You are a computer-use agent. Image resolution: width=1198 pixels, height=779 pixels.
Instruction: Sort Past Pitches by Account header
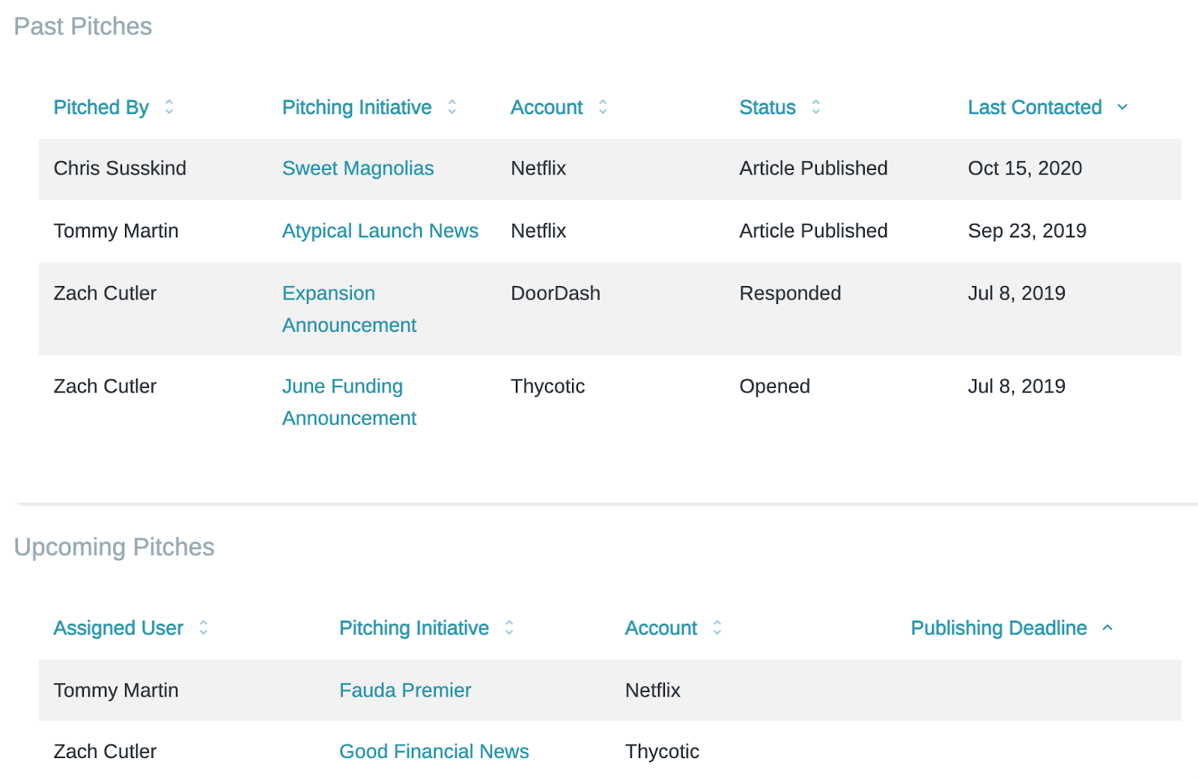pos(547,107)
